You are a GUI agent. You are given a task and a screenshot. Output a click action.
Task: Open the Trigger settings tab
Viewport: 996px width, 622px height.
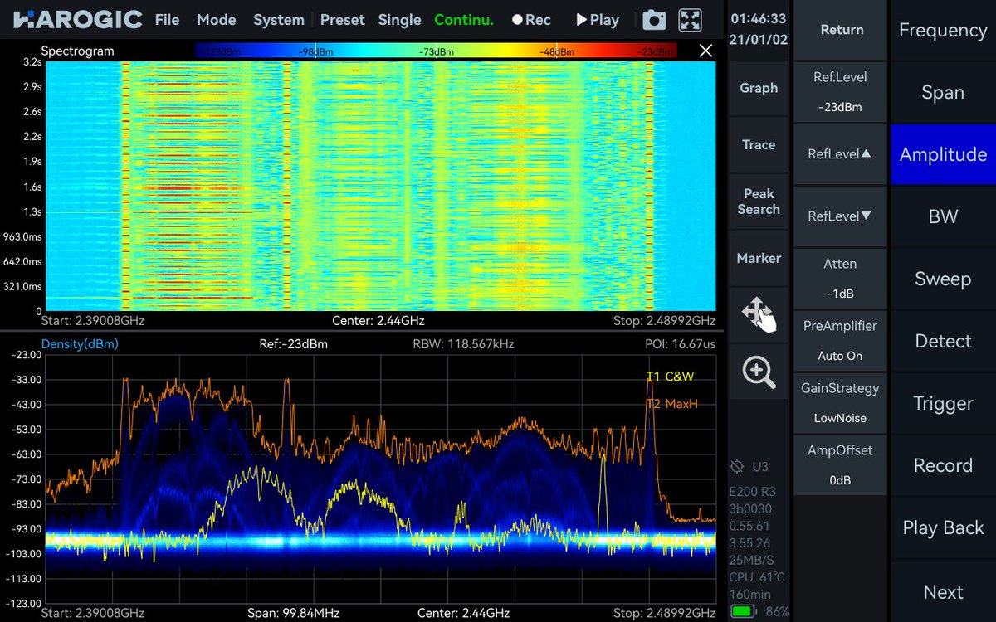pos(943,403)
